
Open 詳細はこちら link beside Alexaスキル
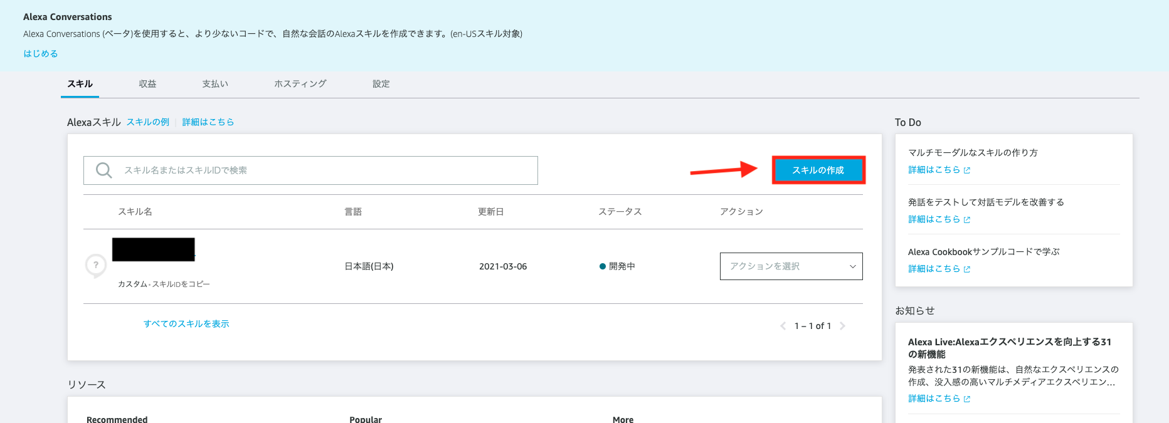pos(208,122)
